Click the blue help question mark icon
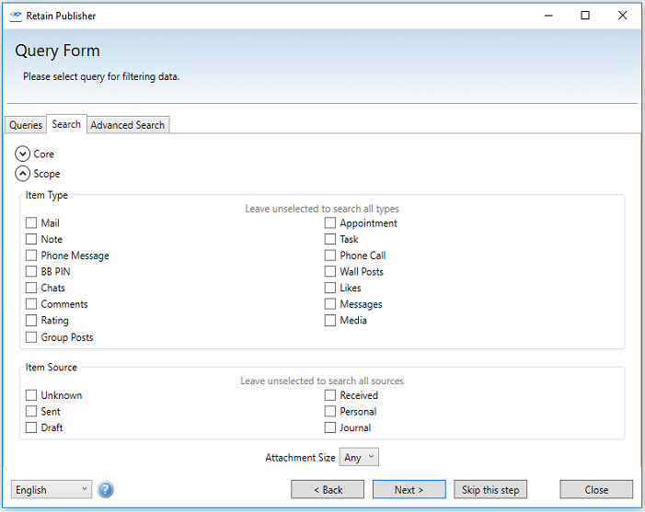The width and height of the screenshot is (645, 512). (x=106, y=490)
